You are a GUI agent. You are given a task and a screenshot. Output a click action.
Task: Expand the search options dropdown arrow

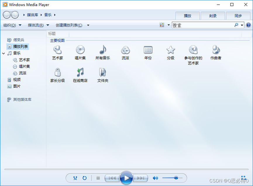(x=242, y=25)
